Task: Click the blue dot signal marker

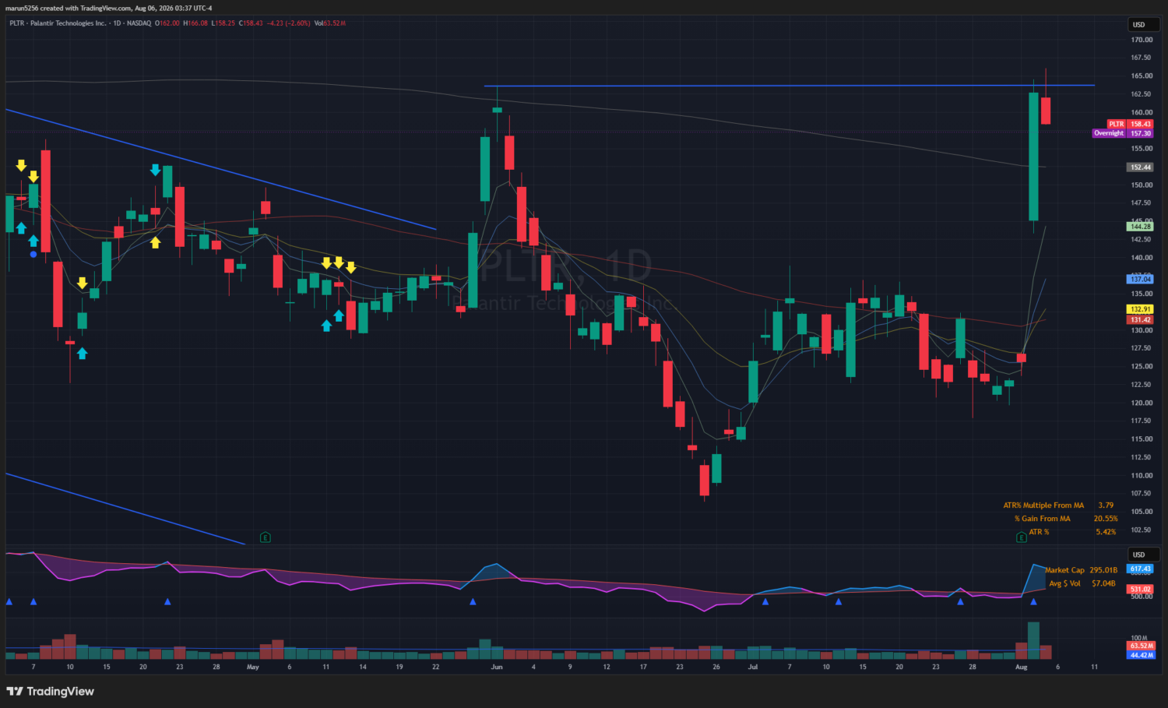Action: 33,254
